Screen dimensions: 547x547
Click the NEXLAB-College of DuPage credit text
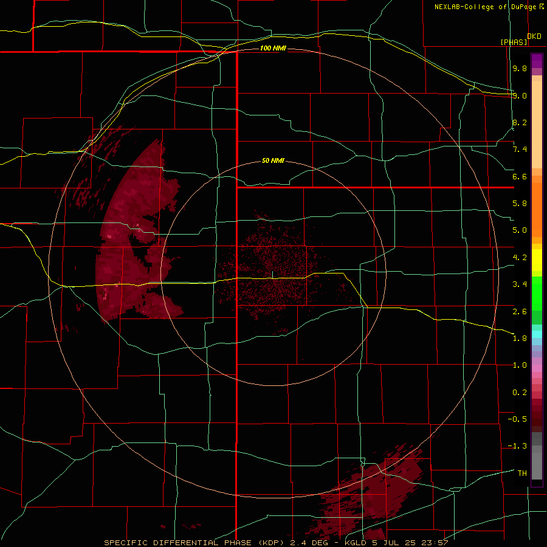(486, 7)
